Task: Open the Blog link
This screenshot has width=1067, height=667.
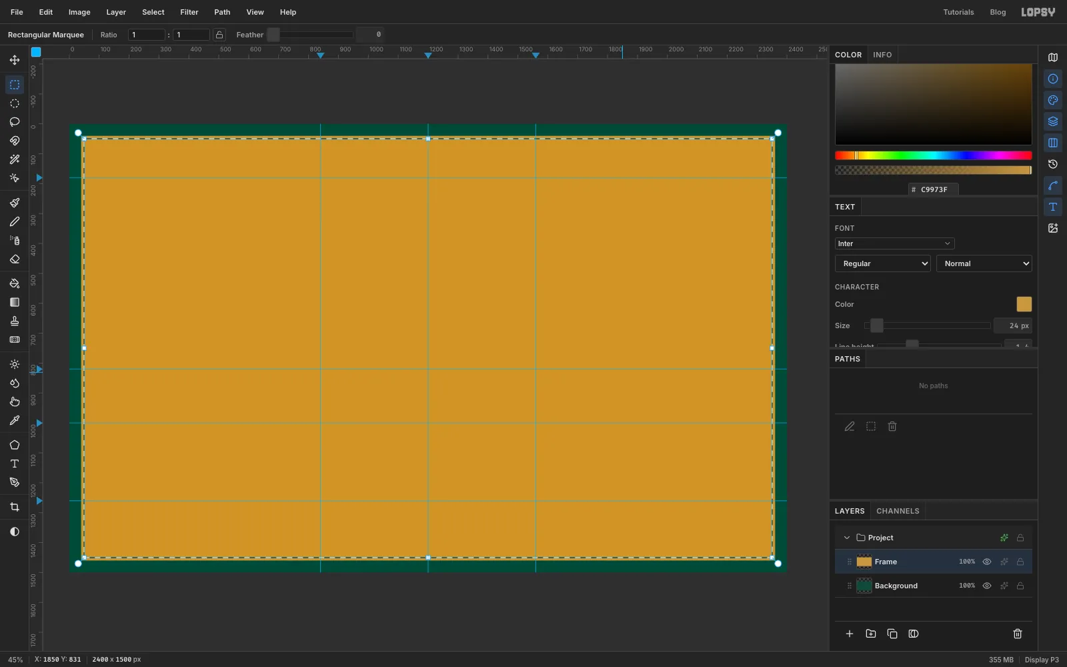Action: coord(998,12)
